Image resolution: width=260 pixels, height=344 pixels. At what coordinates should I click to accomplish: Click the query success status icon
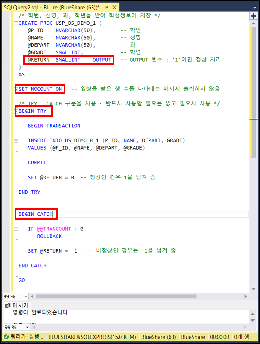[x=6, y=337]
